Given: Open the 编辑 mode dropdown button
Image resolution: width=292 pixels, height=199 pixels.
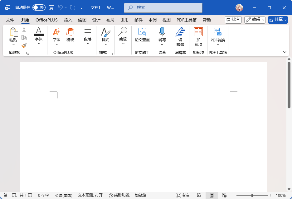Looking at the screenshot, I should [x=255, y=20].
